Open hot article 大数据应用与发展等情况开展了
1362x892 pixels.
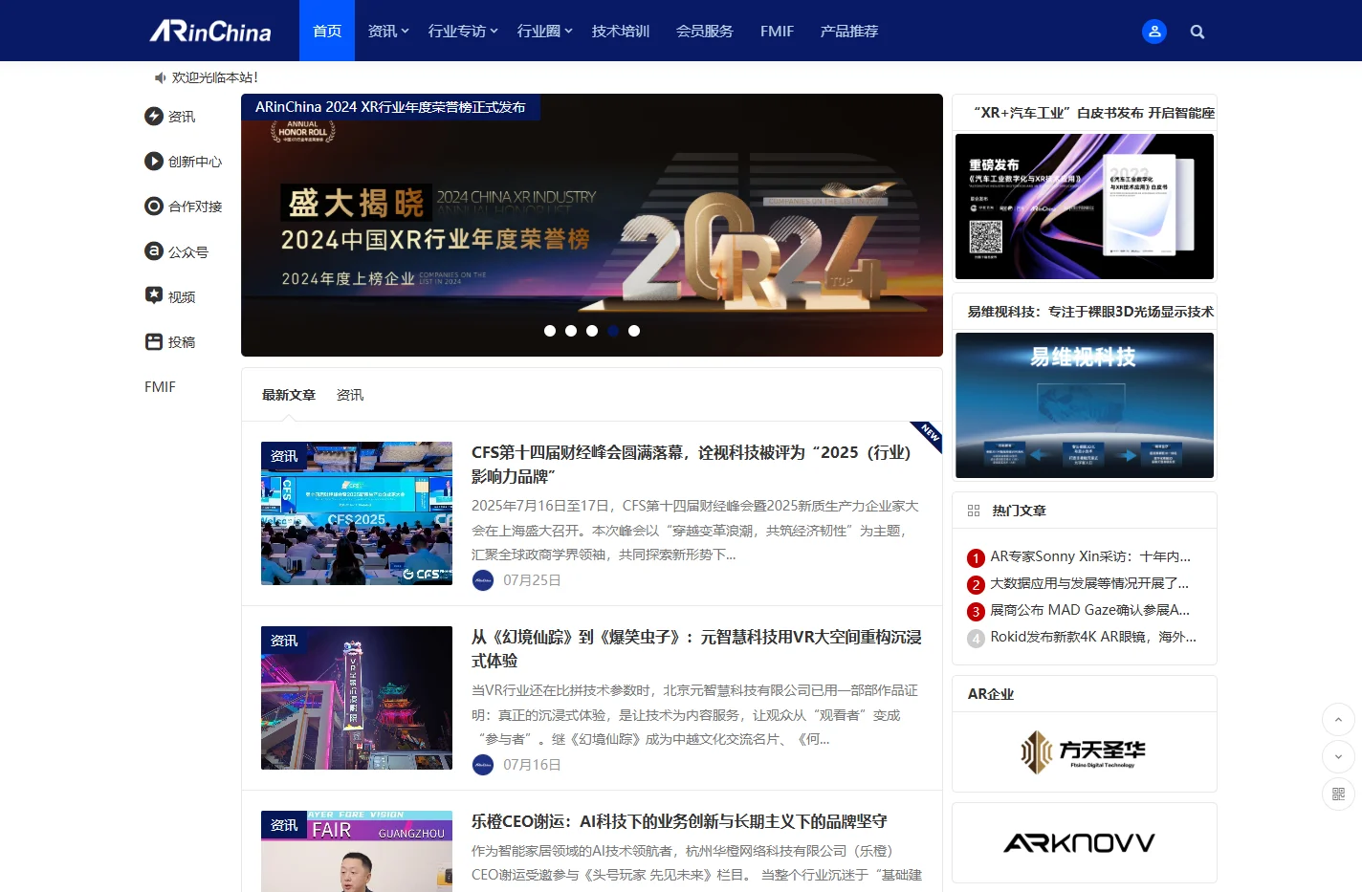click(x=1089, y=583)
